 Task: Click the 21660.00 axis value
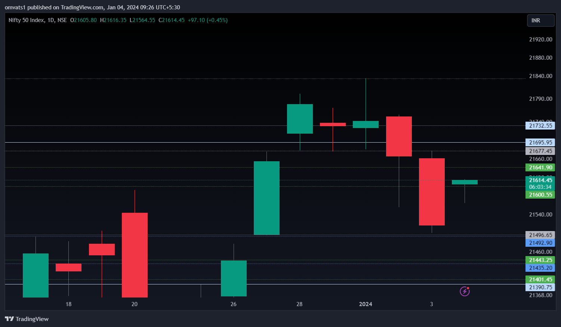tap(540, 159)
